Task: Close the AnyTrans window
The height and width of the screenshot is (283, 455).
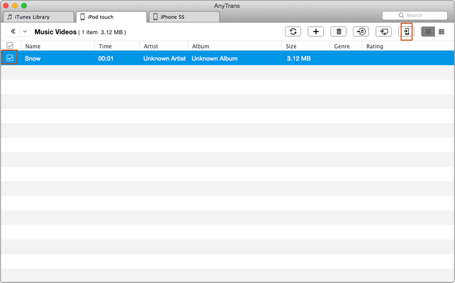Action: pyautogui.click(x=6, y=5)
